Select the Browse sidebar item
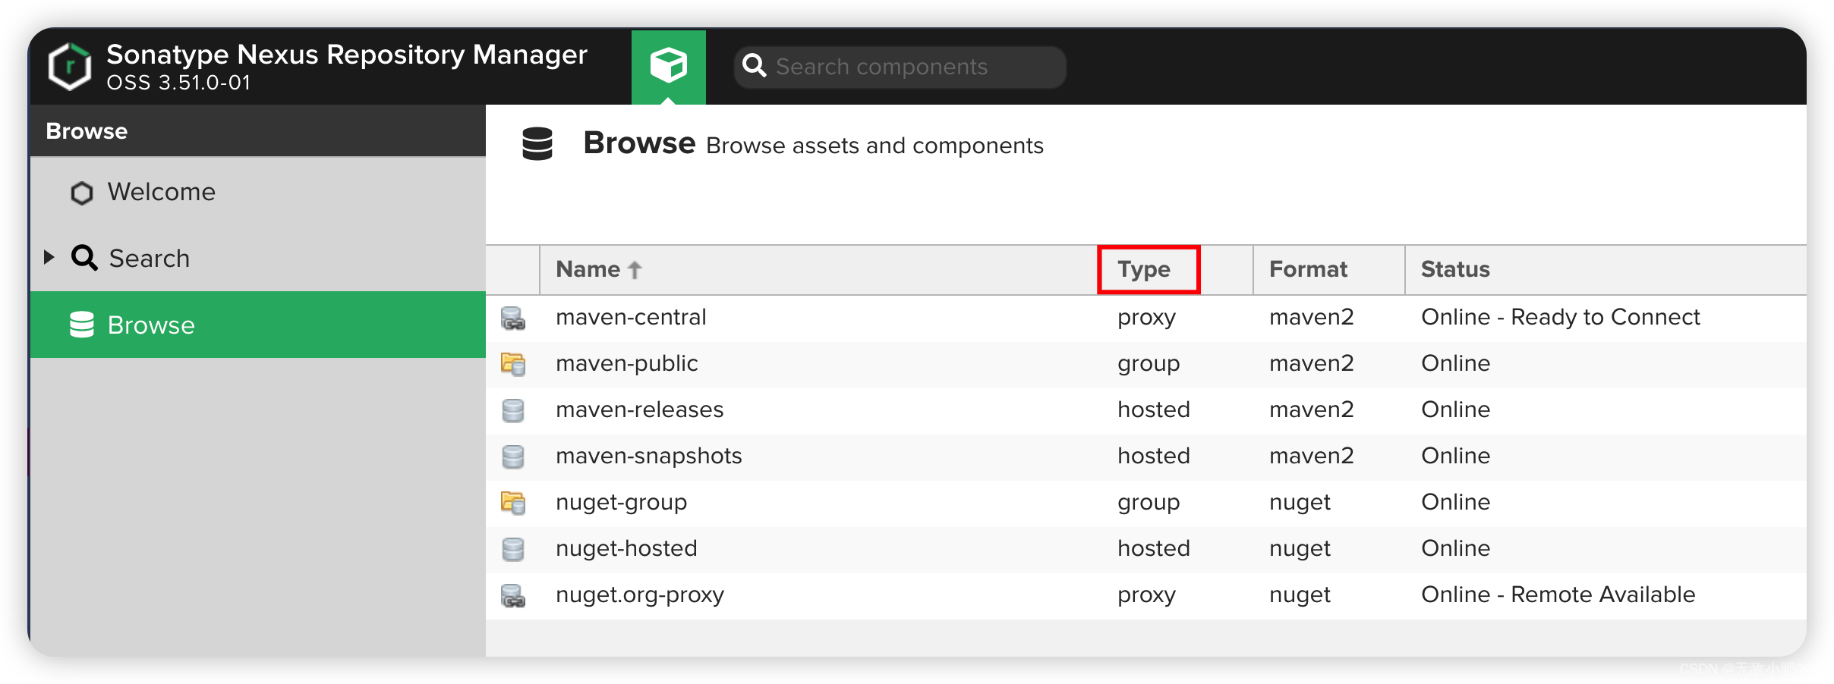1834x684 pixels. click(258, 325)
